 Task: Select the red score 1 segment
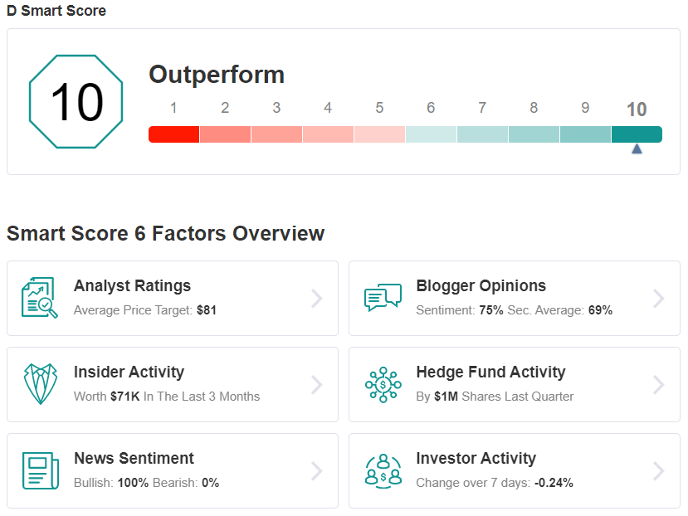point(173,134)
